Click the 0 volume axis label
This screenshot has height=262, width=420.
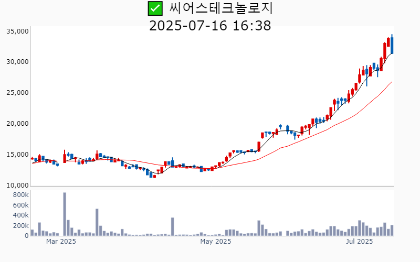(x=27, y=235)
